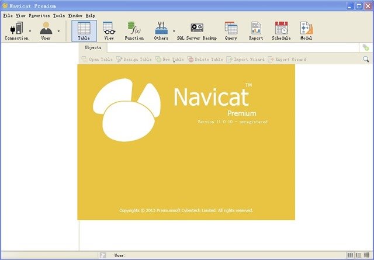Switch to leftmost list view mode icon

point(350,255)
